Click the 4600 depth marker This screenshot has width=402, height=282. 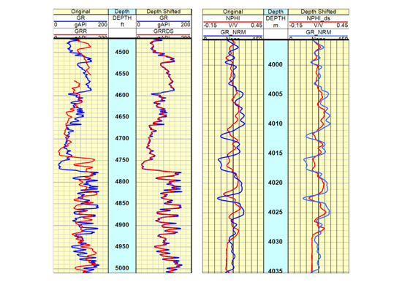click(x=122, y=95)
